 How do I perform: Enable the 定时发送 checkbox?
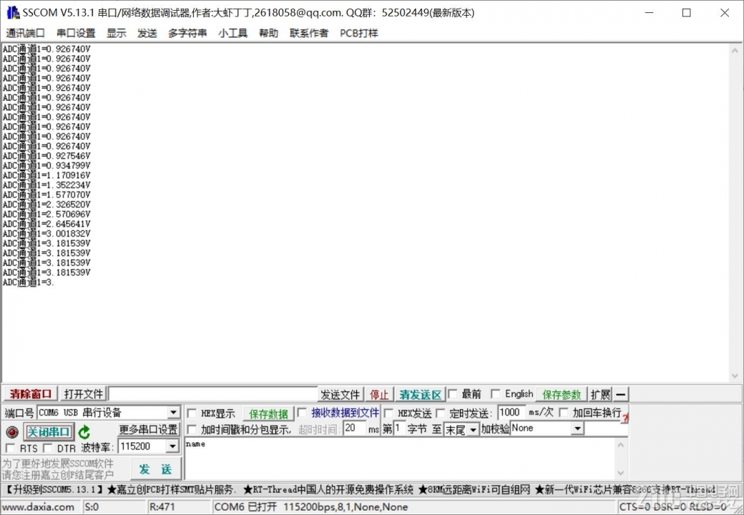coord(441,413)
